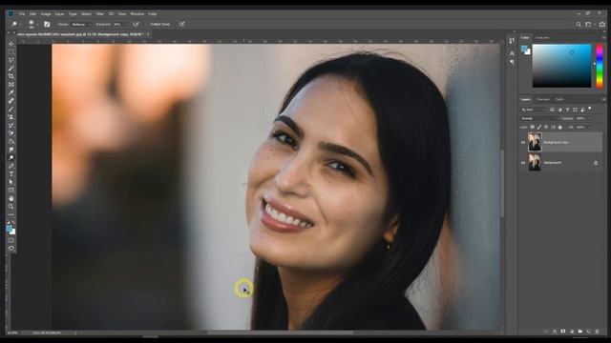Open the brush preset picker dropdown
The width and height of the screenshot is (611, 343).
click(37, 25)
